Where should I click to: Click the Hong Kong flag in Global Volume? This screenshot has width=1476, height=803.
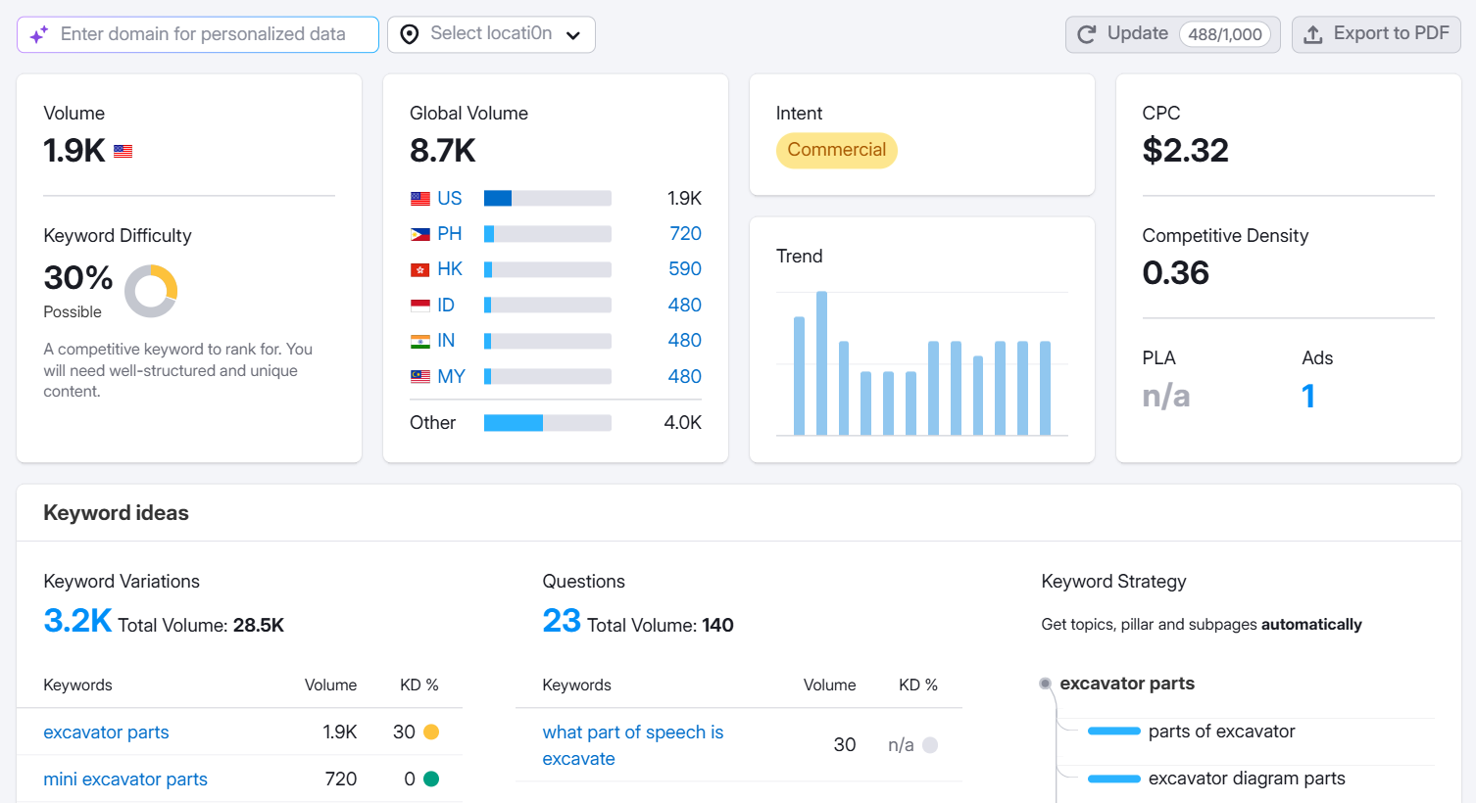pyautogui.click(x=418, y=268)
